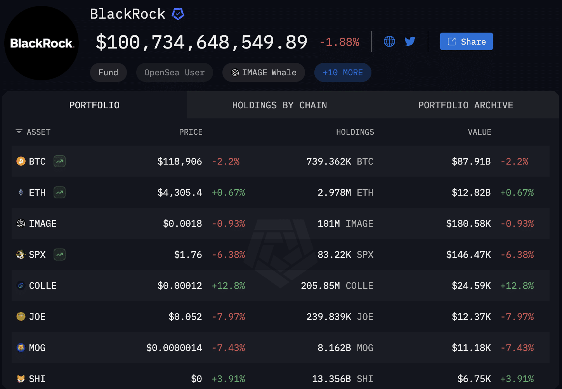
Task: Click the Ethereum coin logo
Action: (x=21, y=192)
